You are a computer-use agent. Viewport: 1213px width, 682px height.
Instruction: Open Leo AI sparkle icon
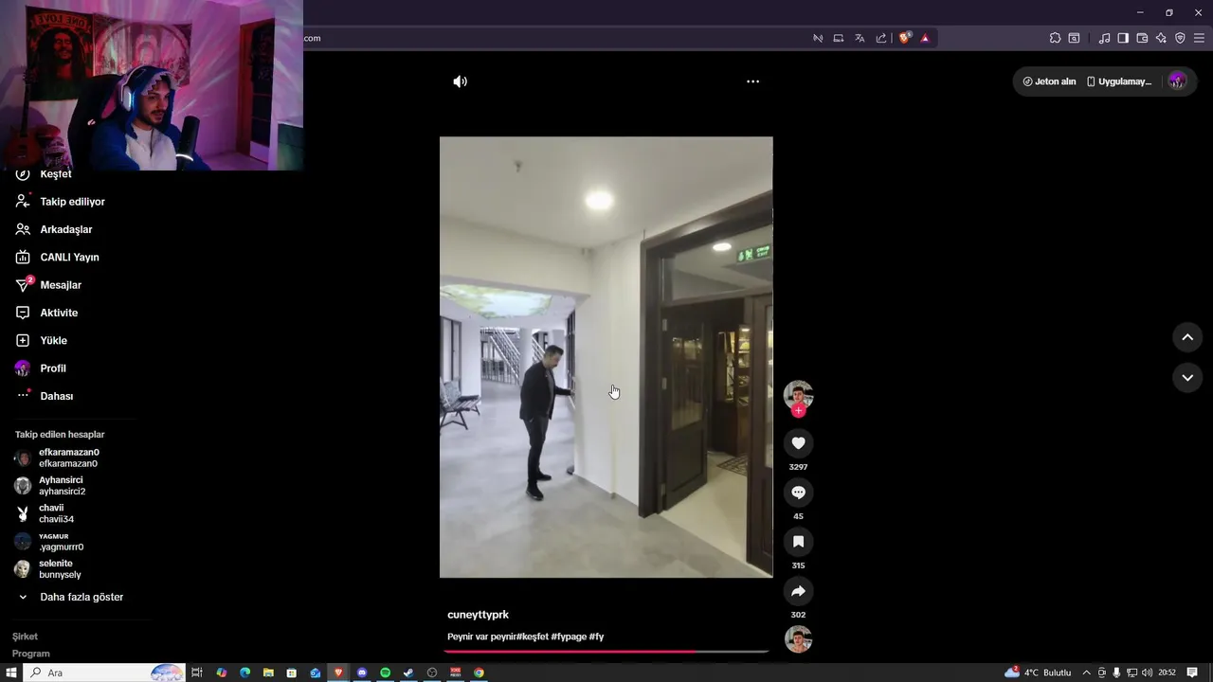point(1161,38)
